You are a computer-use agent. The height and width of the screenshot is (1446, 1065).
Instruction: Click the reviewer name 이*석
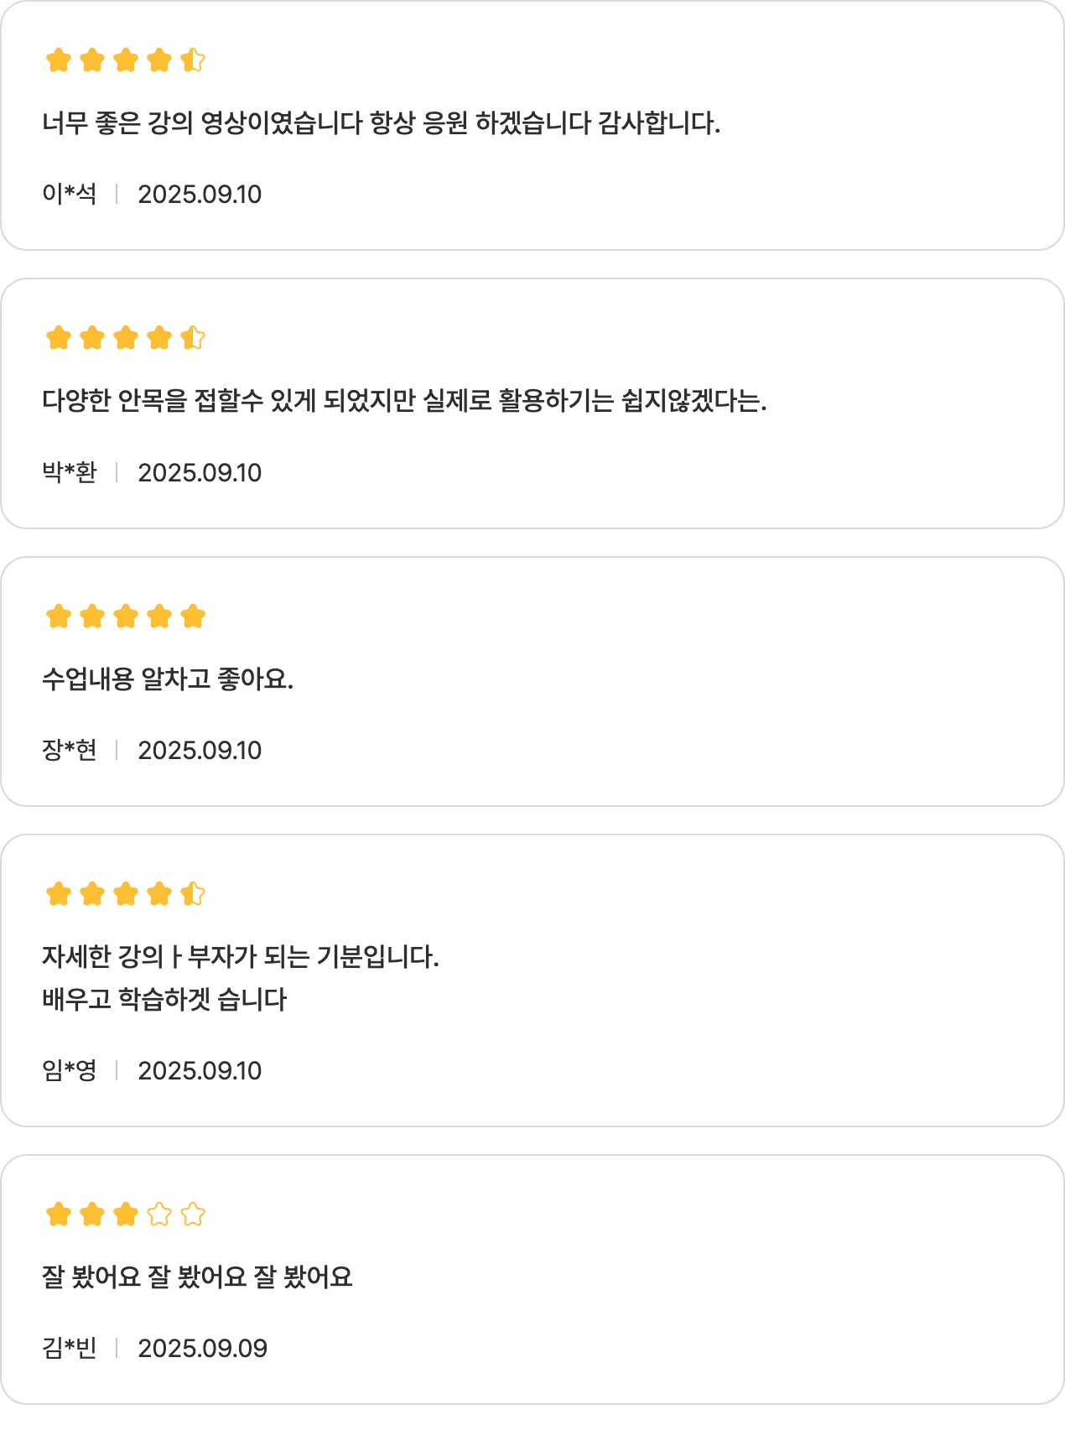[70, 194]
